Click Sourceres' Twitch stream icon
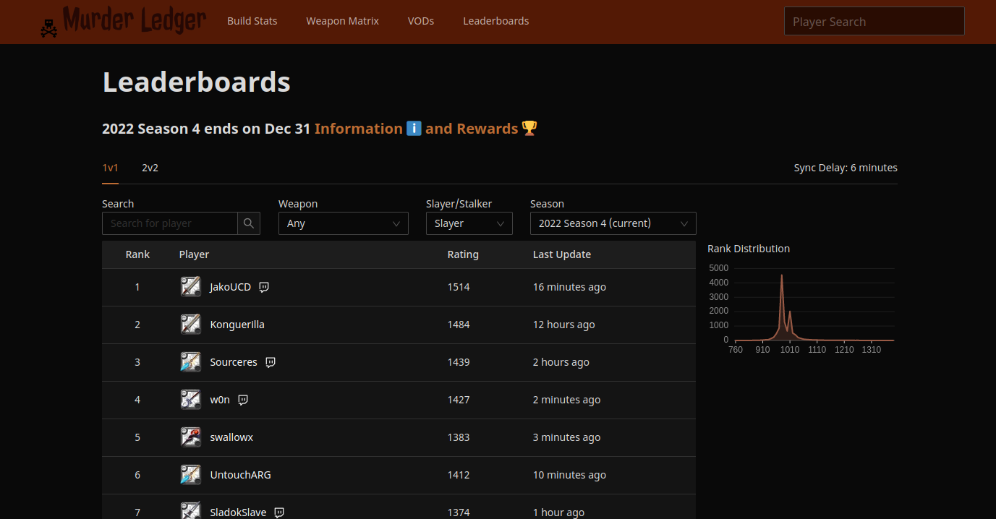 coord(271,362)
